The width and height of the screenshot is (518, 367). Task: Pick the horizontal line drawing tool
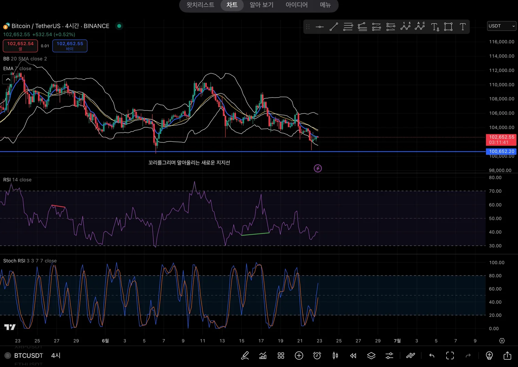tap(319, 27)
